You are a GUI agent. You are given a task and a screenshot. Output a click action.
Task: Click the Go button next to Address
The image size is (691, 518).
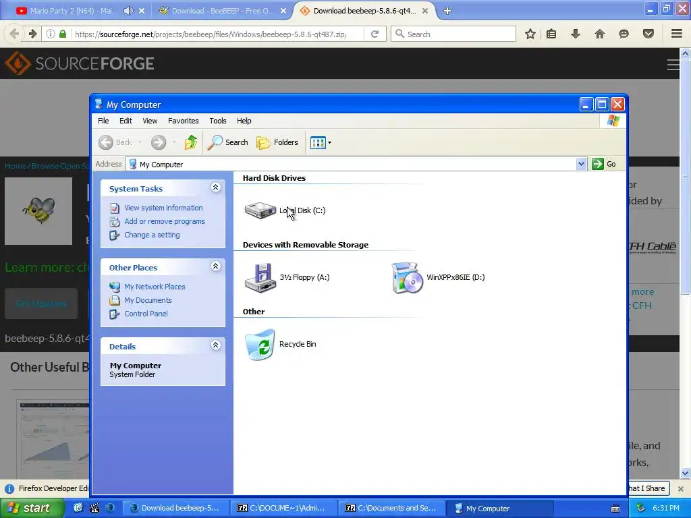(x=604, y=164)
